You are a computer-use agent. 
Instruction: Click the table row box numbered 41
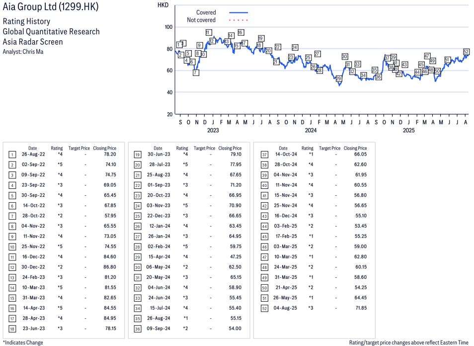point(264,196)
